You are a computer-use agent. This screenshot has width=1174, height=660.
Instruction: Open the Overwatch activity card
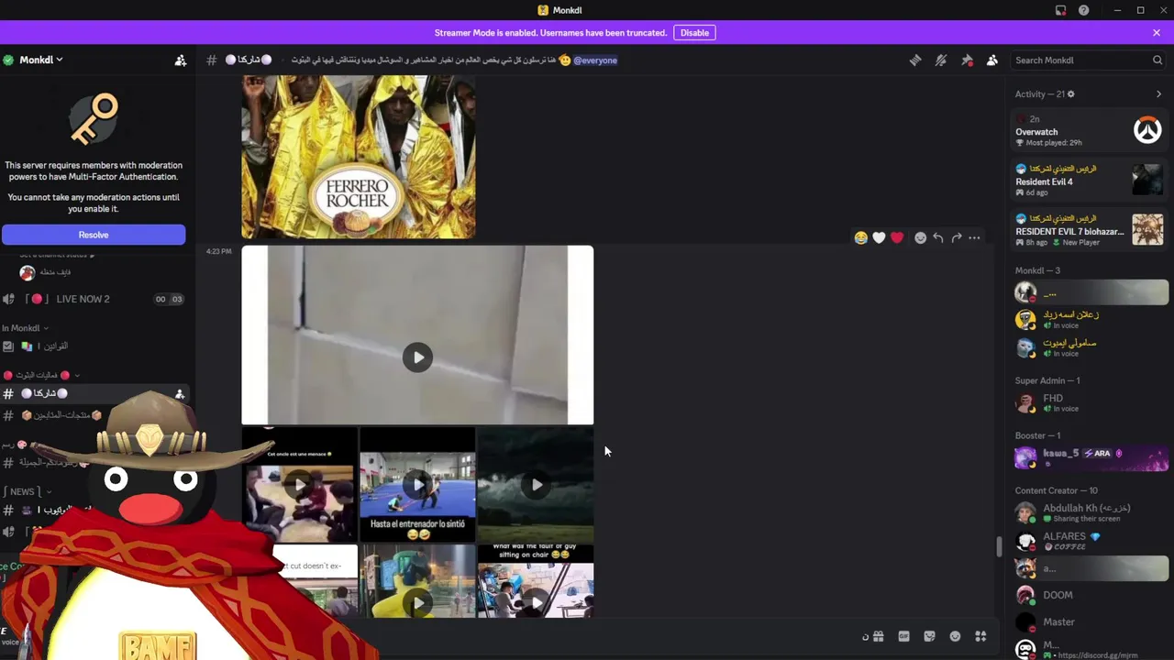click(1089, 130)
